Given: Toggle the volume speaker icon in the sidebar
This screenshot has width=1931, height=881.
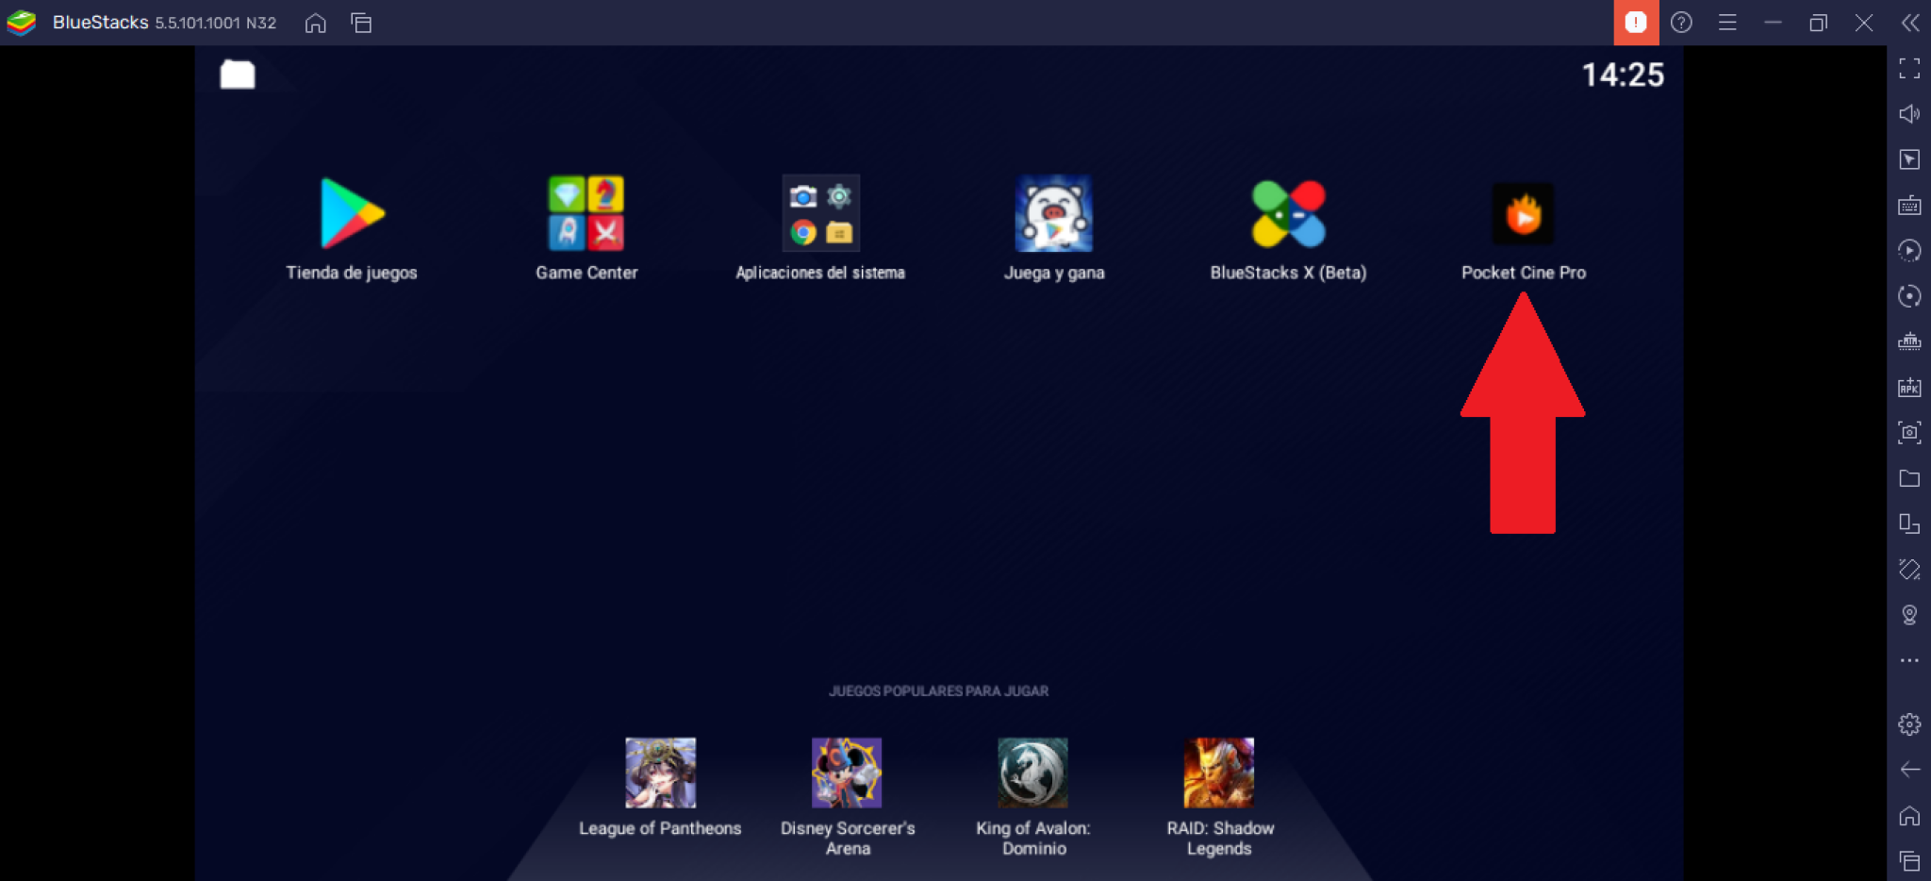Looking at the screenshot, I should click(x=1909, y=114).
